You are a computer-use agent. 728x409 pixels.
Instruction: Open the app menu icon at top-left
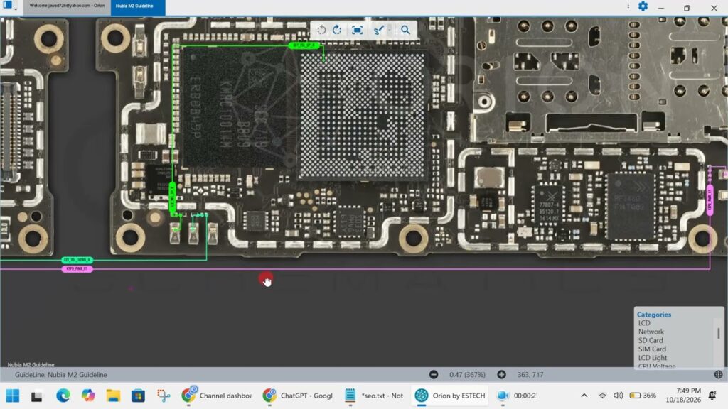[x=8, y=5]
